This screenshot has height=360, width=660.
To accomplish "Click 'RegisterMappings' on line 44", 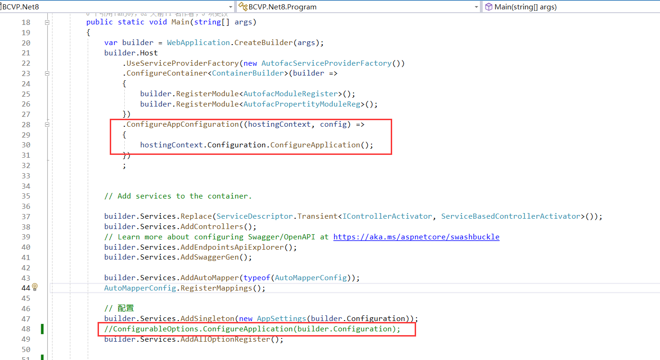I will coord(217,288).
